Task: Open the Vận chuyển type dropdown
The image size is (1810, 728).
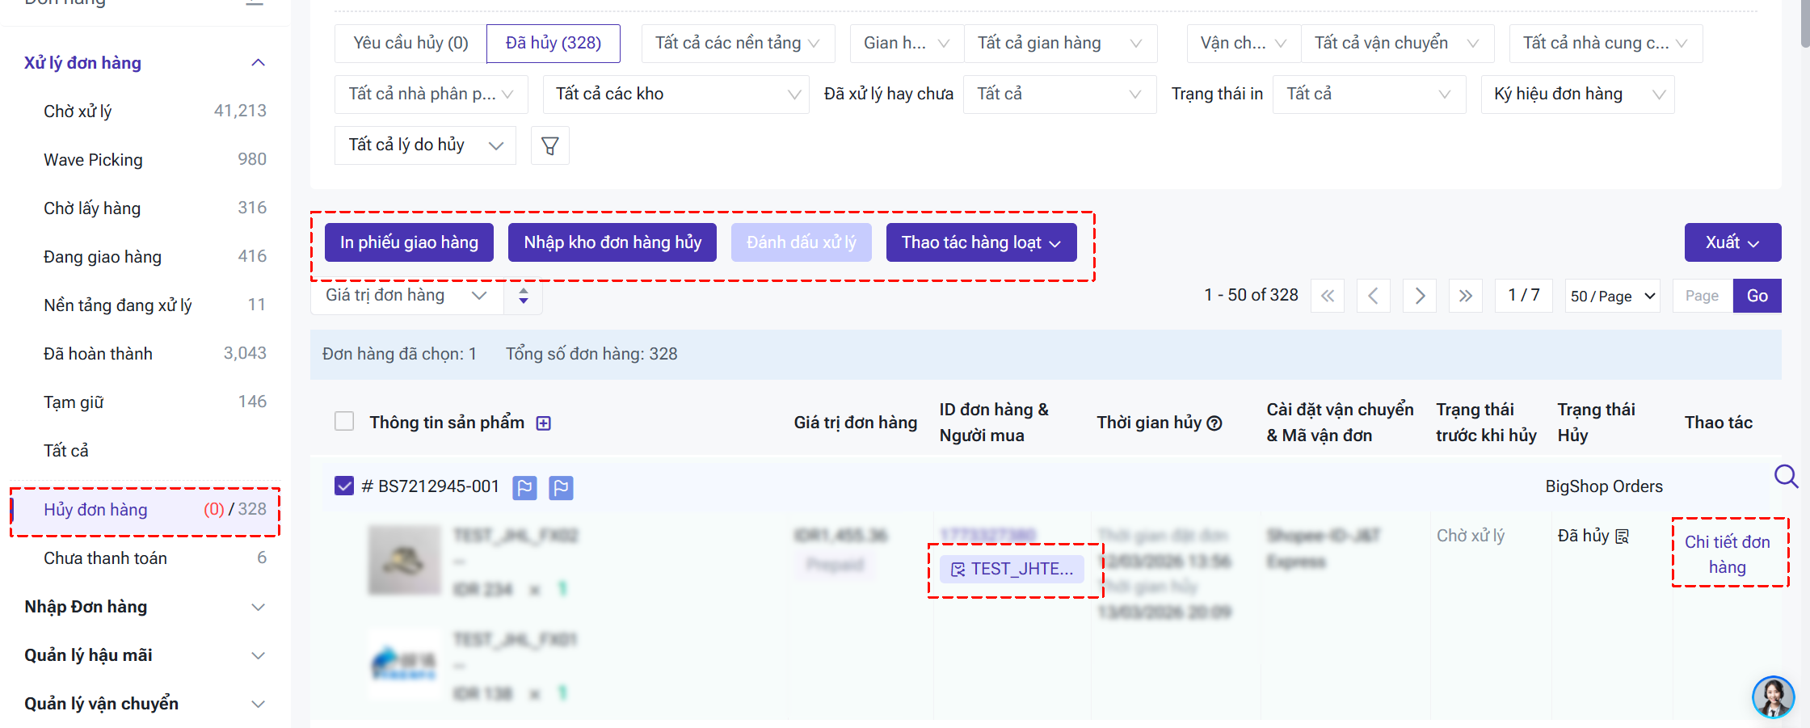Action: pos(1244,44)
